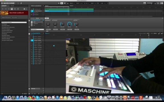Add a plug-in with the plus below the slots
164x102 pixels.
tap(32, 27)
